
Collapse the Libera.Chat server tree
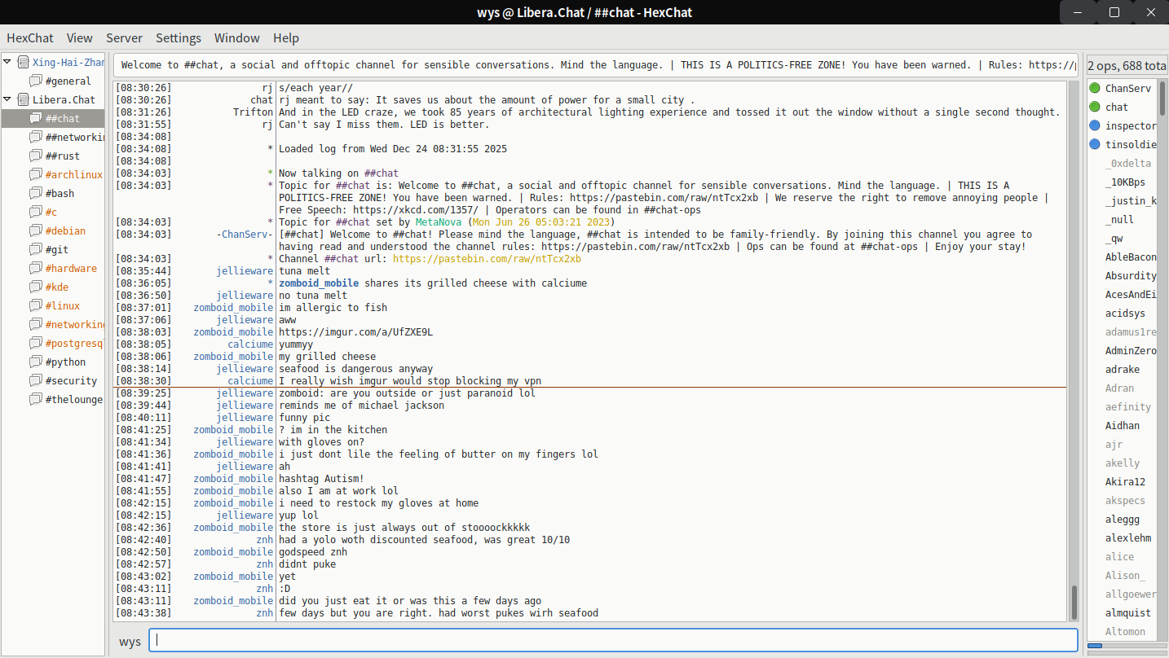click(x=7, y=99)
